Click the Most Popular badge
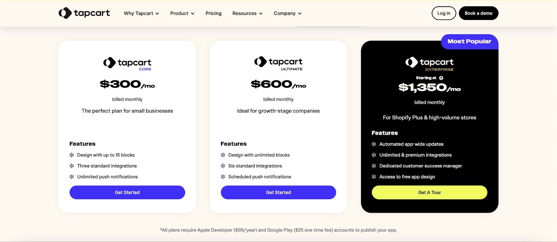Viewport: 557px width, 242px height. coord(469,41)
